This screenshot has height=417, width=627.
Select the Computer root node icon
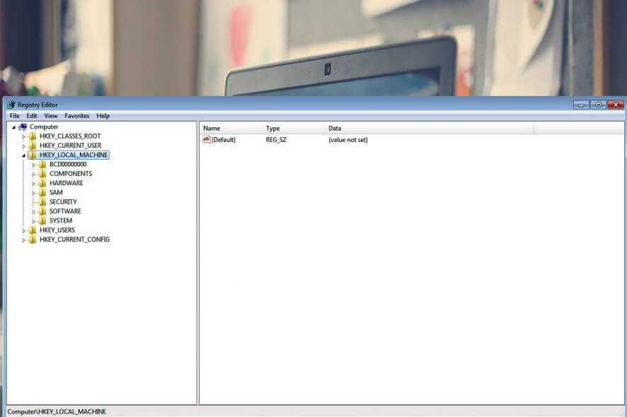pos(23,127)
